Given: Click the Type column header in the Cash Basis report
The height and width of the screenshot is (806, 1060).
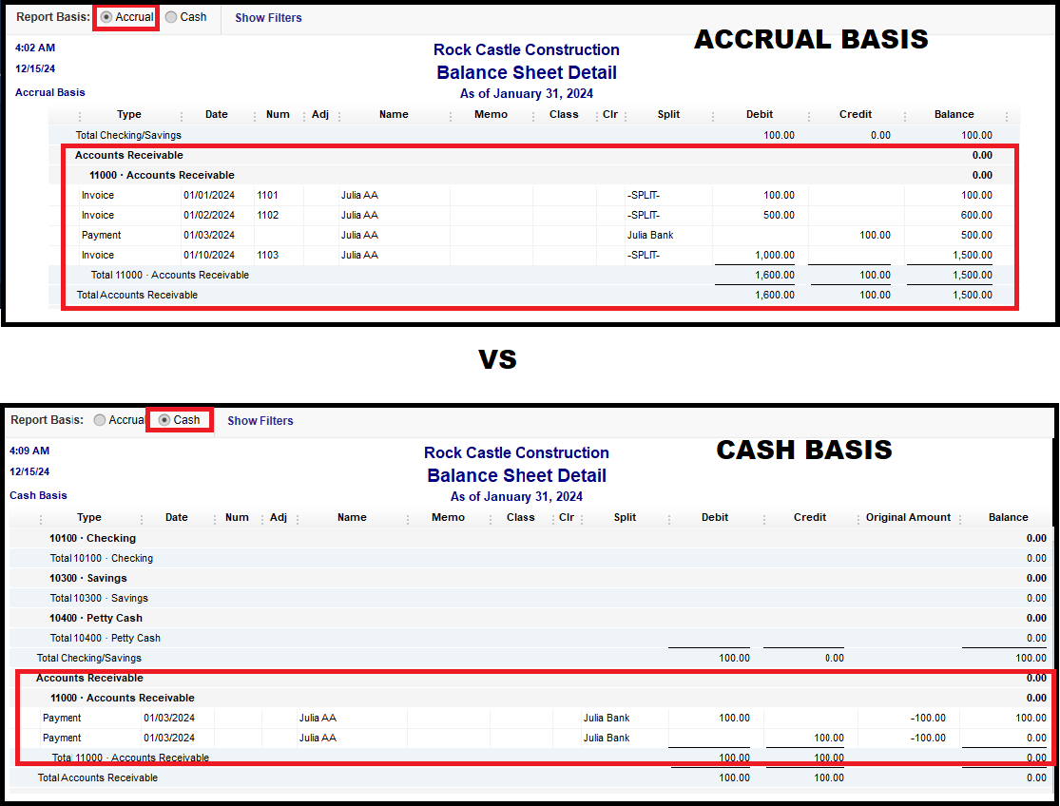Looking at the screenshot, I should pyautogui.click(x=89, y=517).
